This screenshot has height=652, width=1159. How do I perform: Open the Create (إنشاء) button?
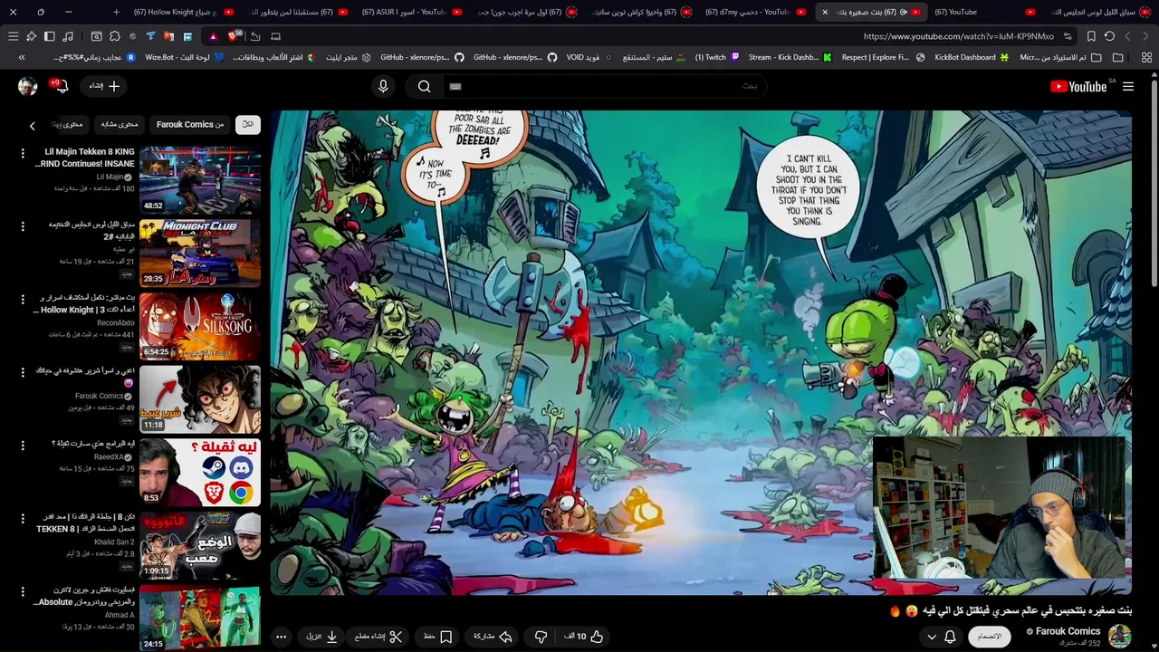click(104, 86)
